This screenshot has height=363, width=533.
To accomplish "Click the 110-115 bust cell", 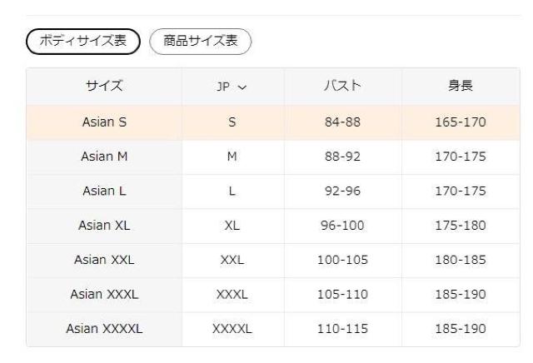I will (342, 329).
